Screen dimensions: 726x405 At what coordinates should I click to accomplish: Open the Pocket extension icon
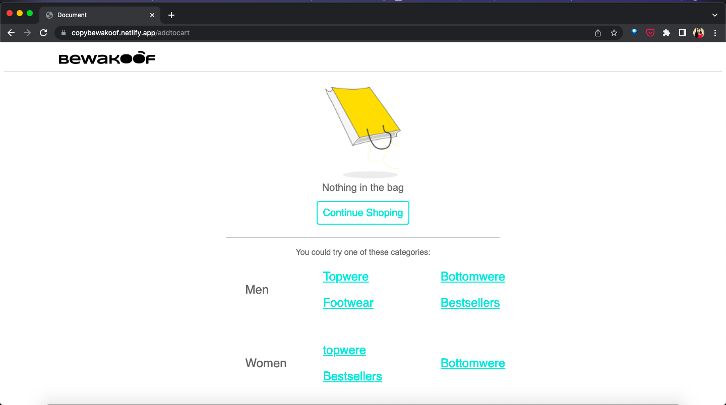[650, 33]
